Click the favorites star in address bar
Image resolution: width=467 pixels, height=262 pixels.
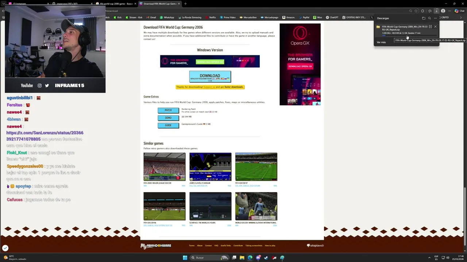click(416, 11)
